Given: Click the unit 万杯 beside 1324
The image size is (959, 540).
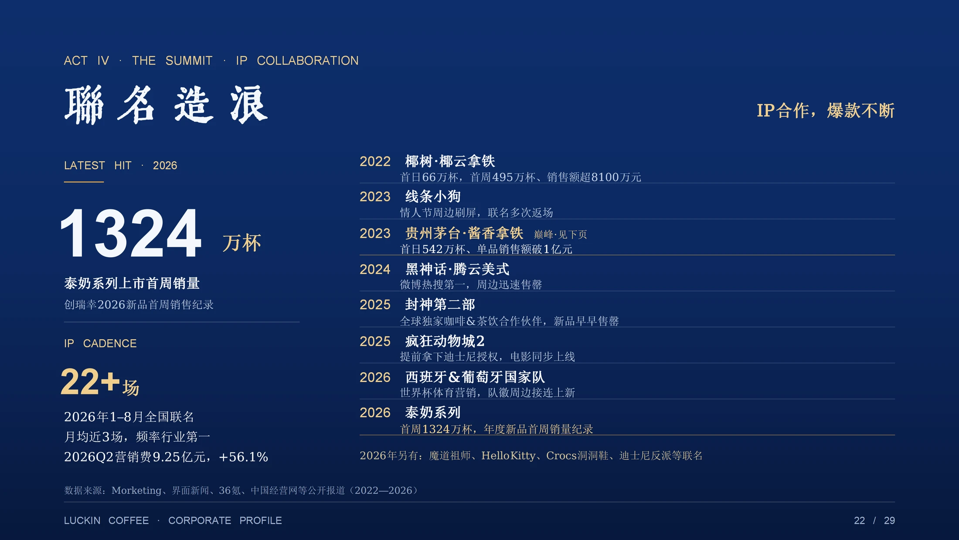Looking at the screenshot, I should coord(242,243).
